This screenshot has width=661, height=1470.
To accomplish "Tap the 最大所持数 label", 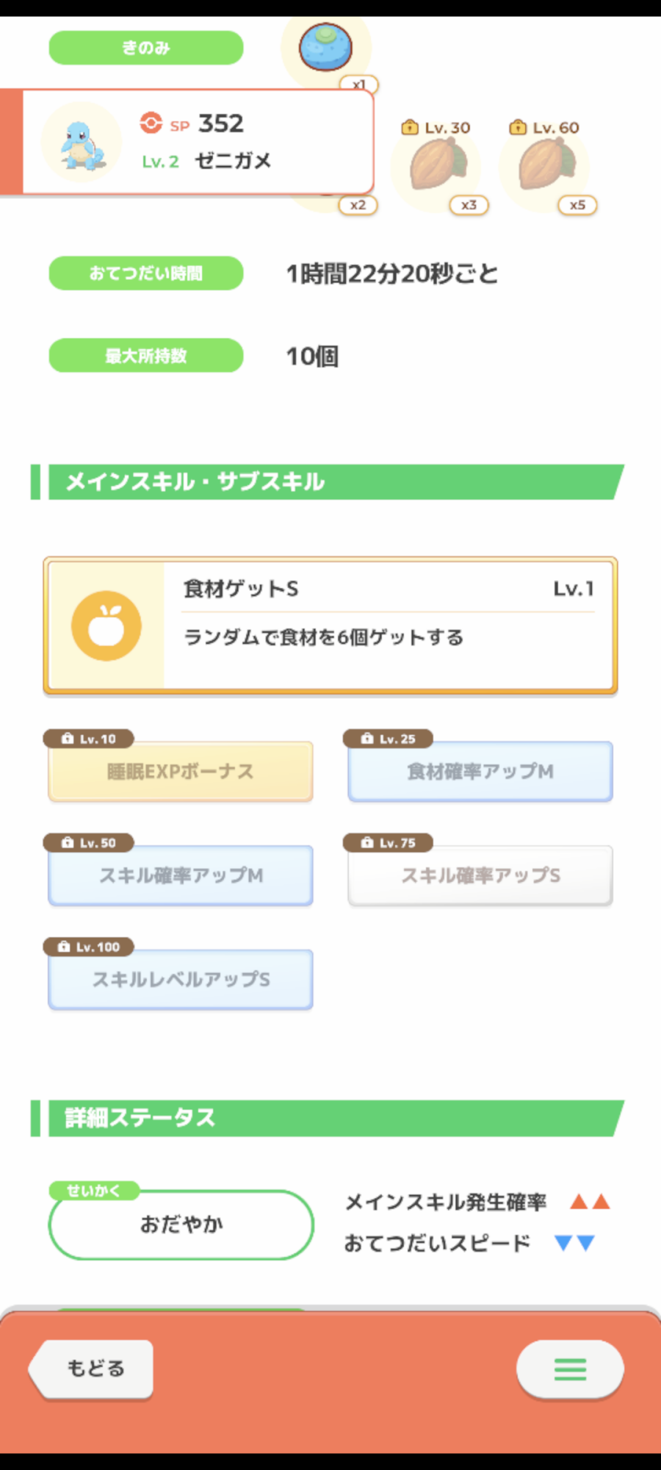I will [x=146, y=356].
